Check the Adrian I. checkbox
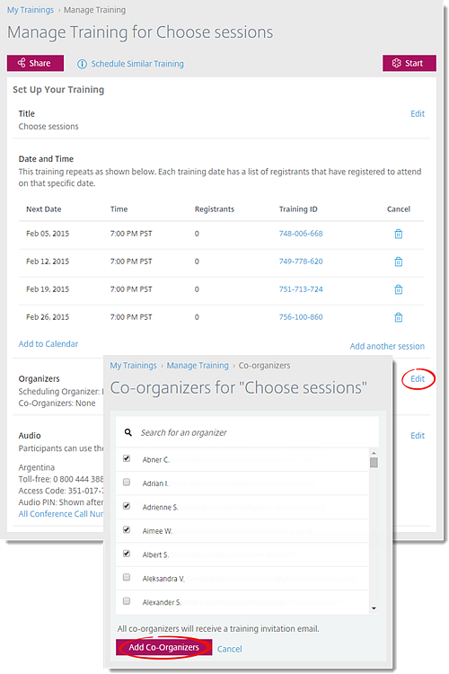449x674 pixels. (x=127, y=482)
